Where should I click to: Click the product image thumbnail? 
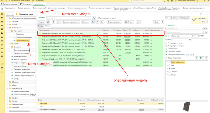click(187, 107)
